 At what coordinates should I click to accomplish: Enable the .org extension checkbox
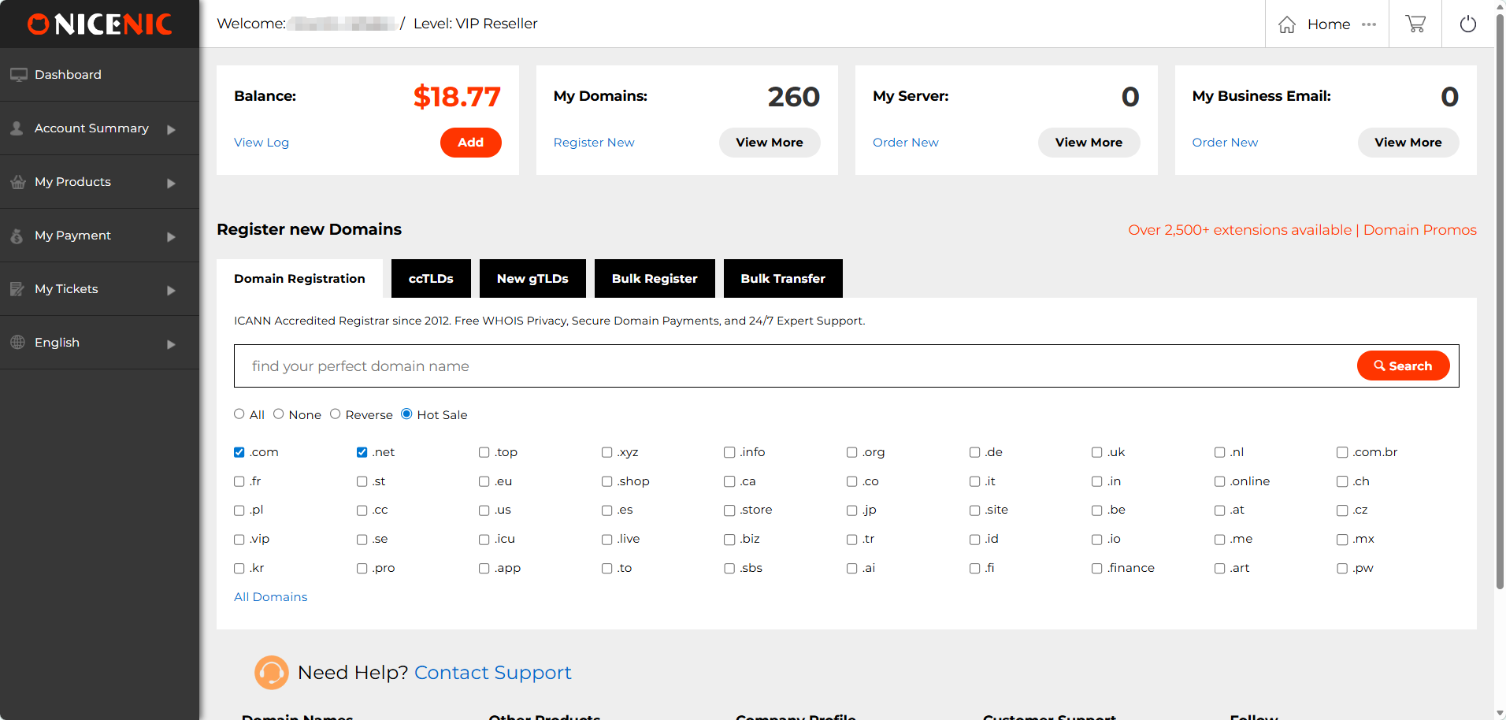point(851,452)
